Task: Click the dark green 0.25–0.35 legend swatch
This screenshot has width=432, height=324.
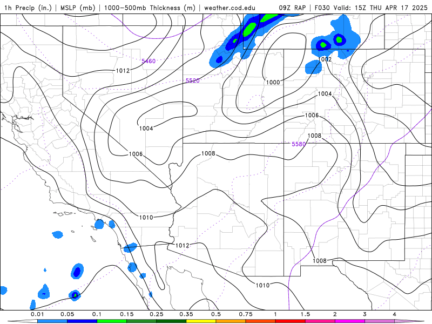Action: tap(171, 321)
